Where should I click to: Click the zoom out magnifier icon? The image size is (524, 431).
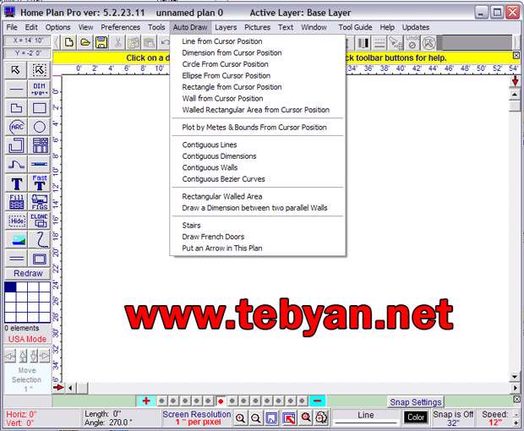256,417
